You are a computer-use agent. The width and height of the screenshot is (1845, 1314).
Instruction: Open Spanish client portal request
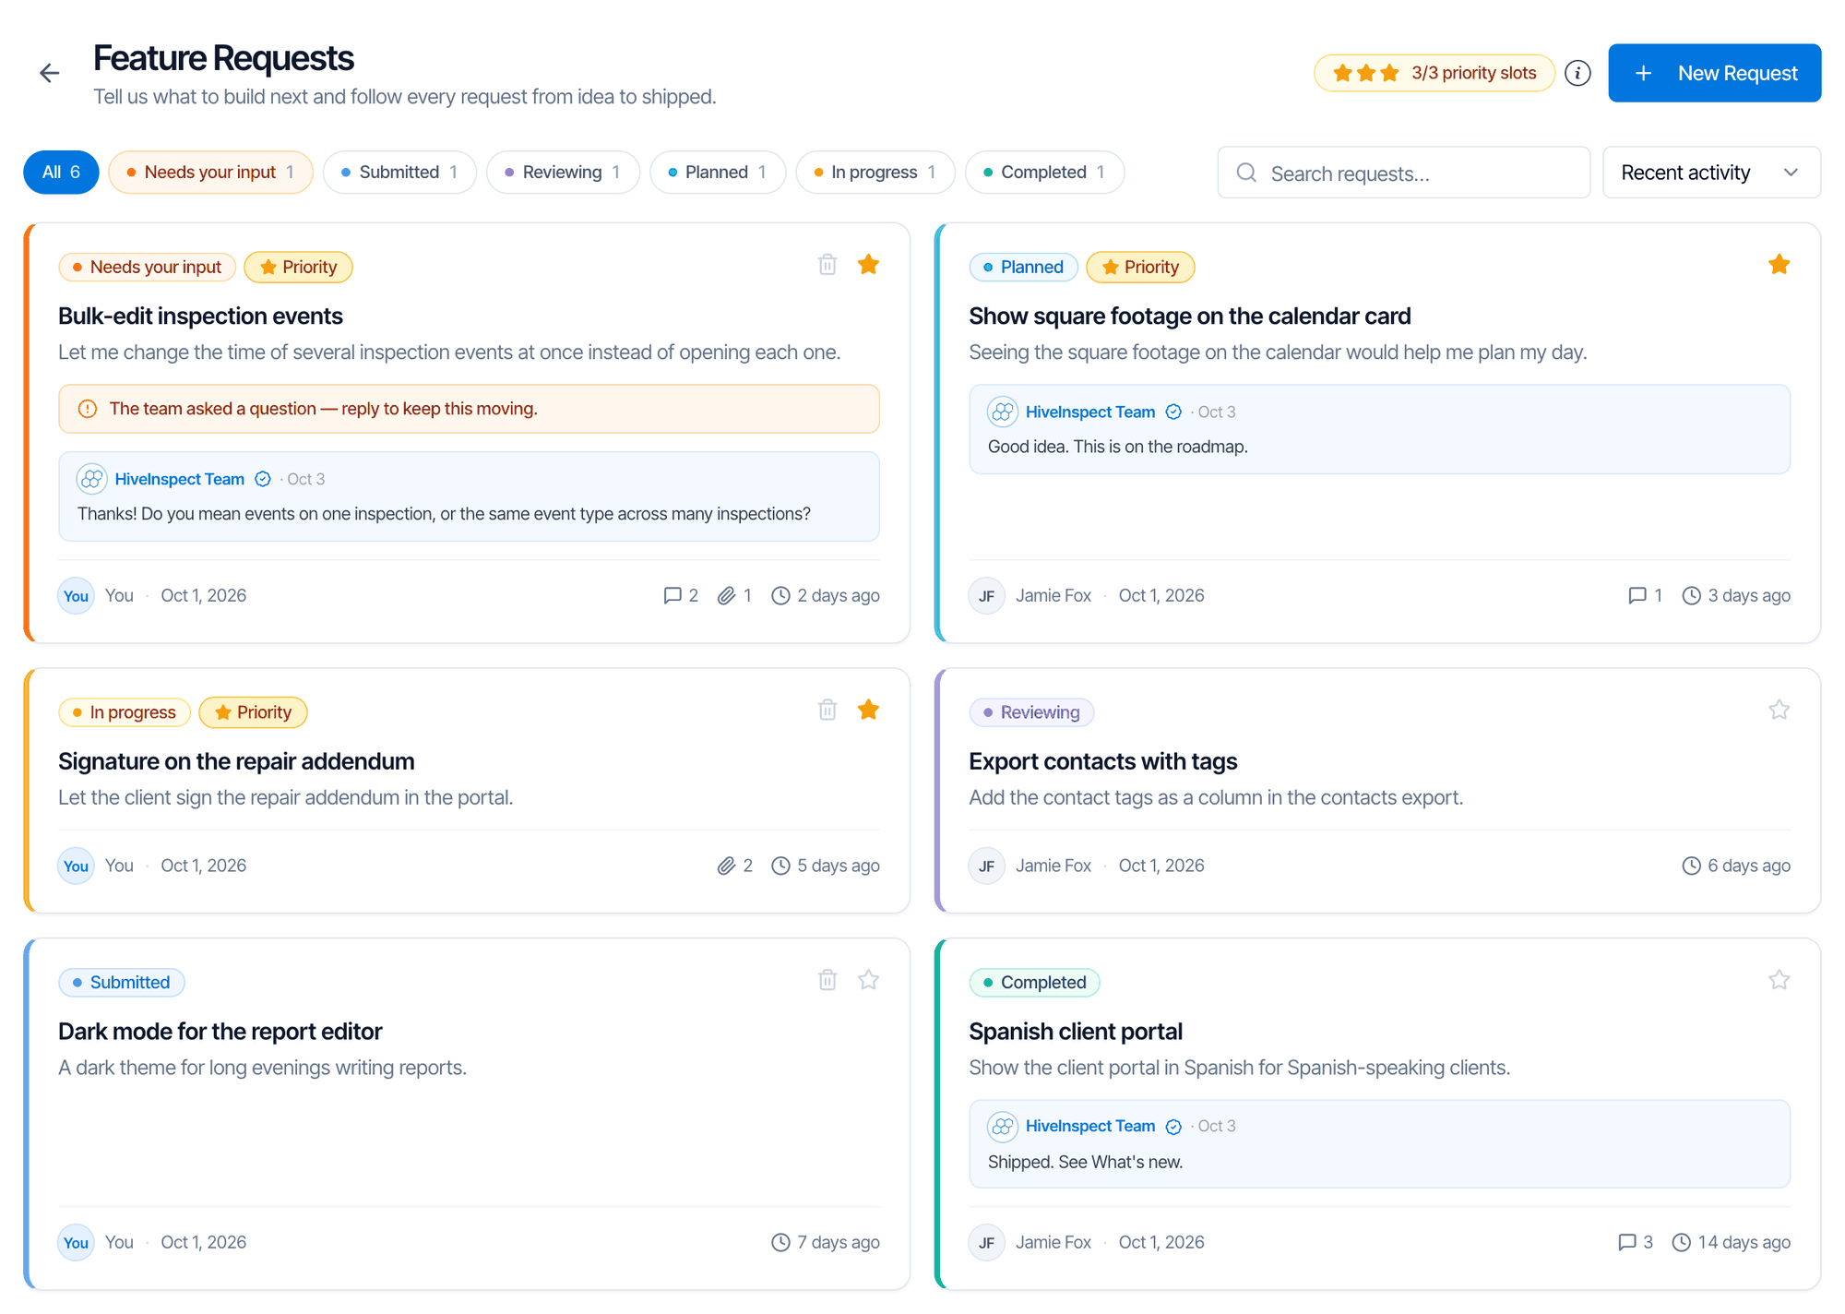[1075, 1032]
